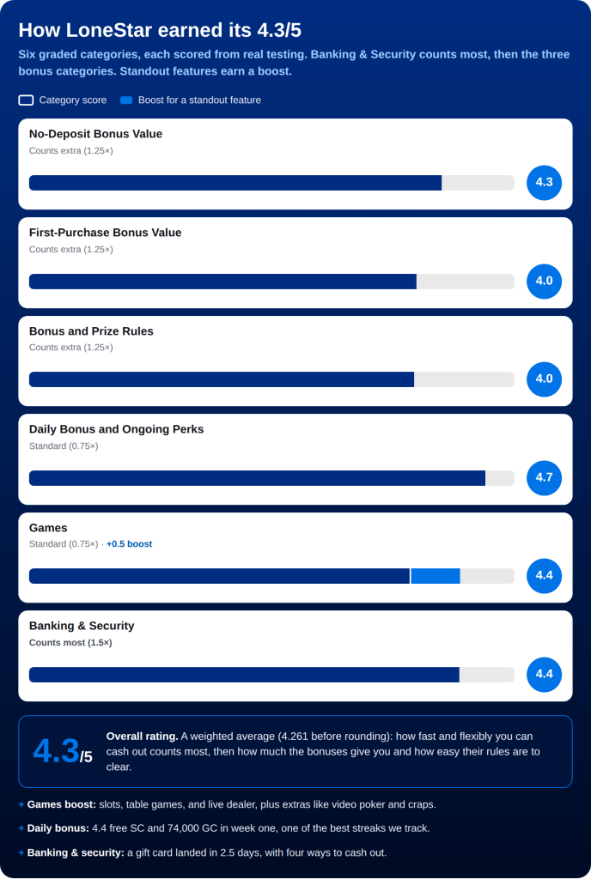Click the plus icon beside Games boost note
The width and height of the screenshot is (591, 879).
tap(21, 805)
